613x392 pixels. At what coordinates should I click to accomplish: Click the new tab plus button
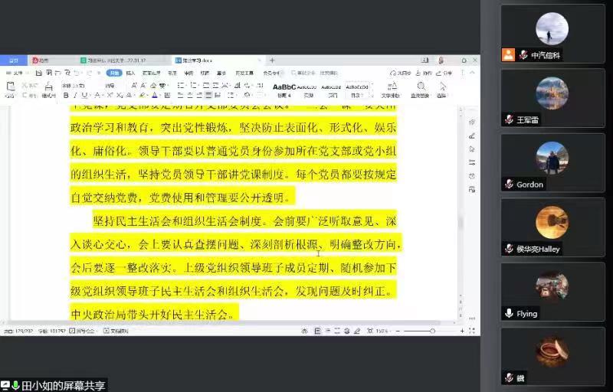tap(271, 60)
